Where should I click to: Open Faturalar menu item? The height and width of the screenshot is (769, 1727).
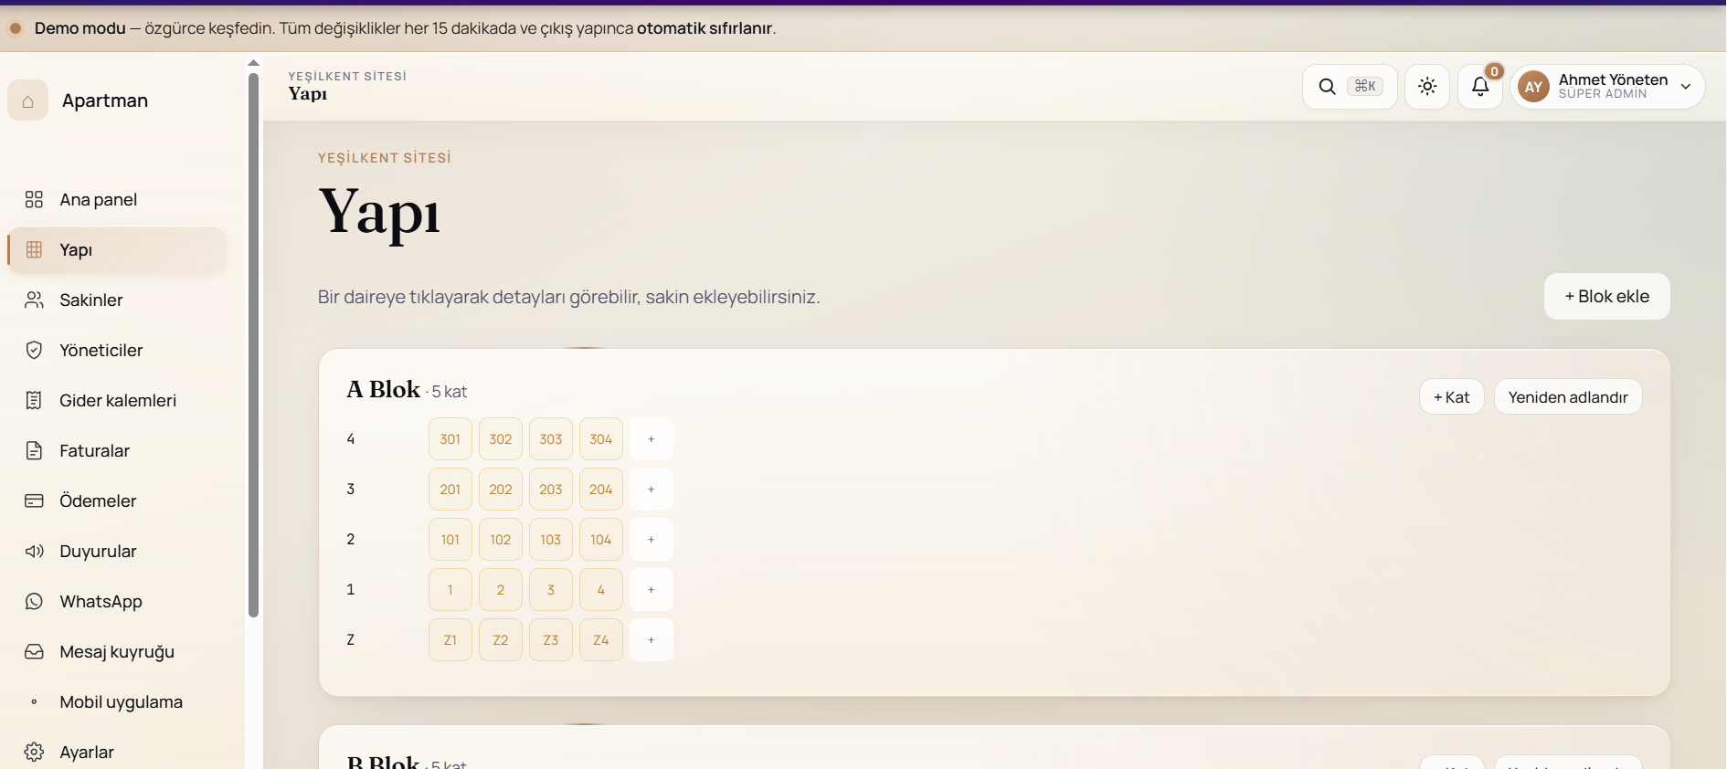117,450
